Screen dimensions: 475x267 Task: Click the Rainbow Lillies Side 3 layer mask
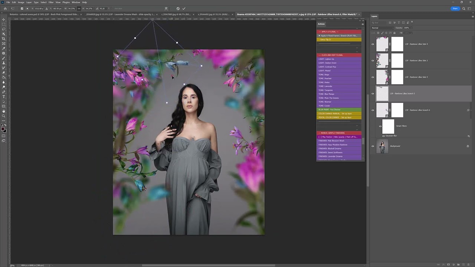(x=397, y=60)
